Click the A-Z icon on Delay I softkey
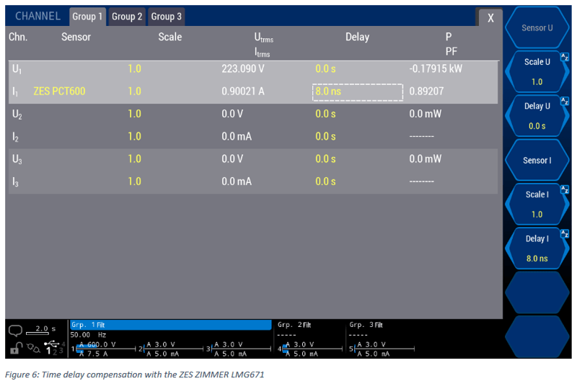This screenshot has width=577, height=386. click(565, 232)
